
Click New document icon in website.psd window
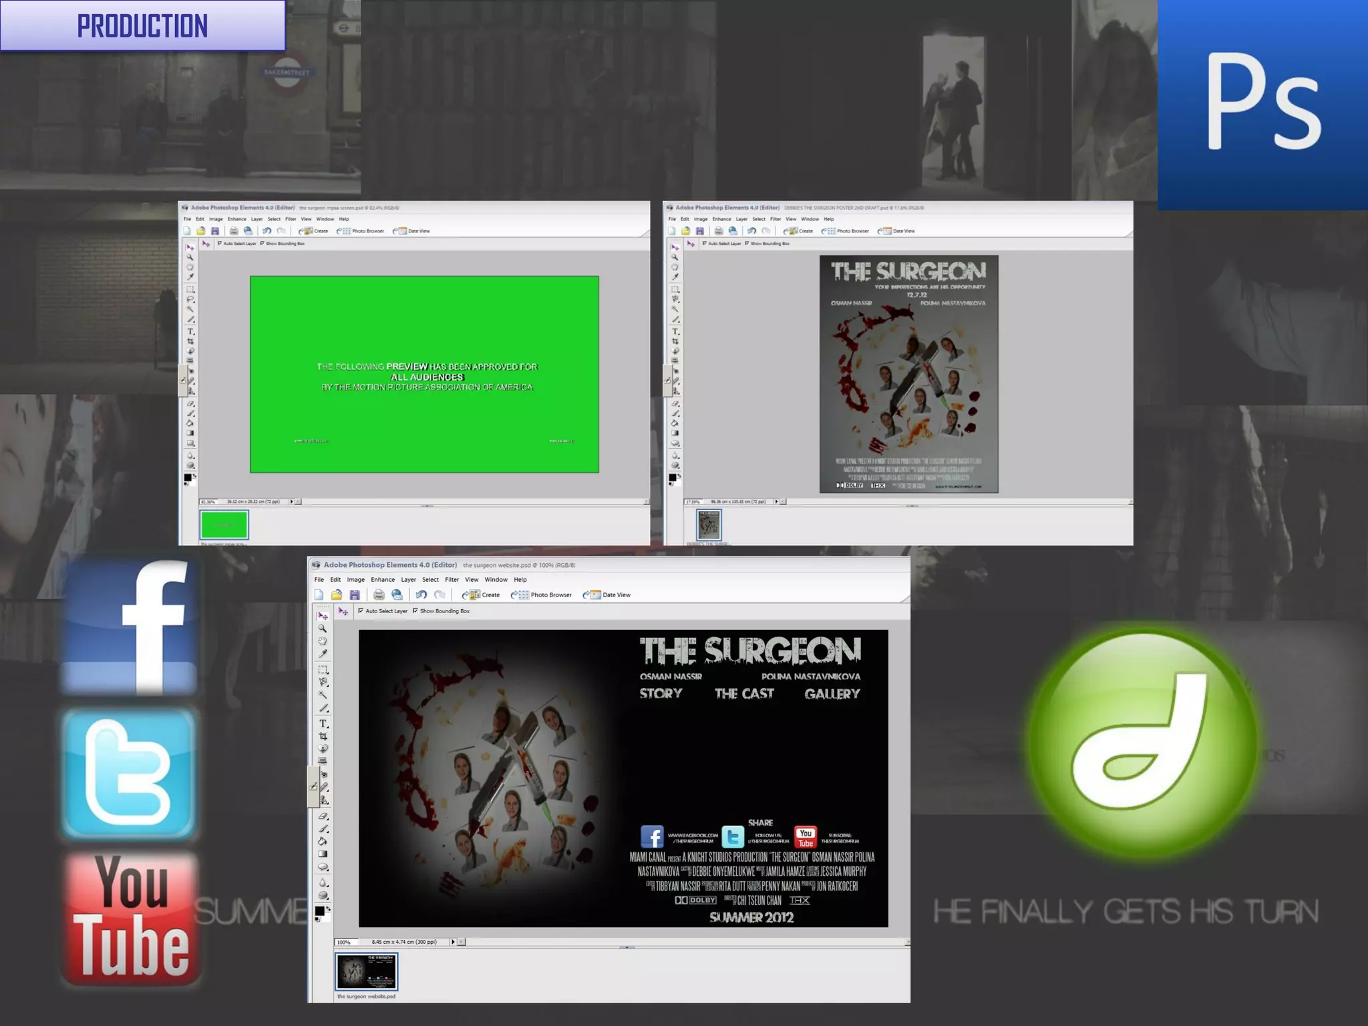coord(319,594)
